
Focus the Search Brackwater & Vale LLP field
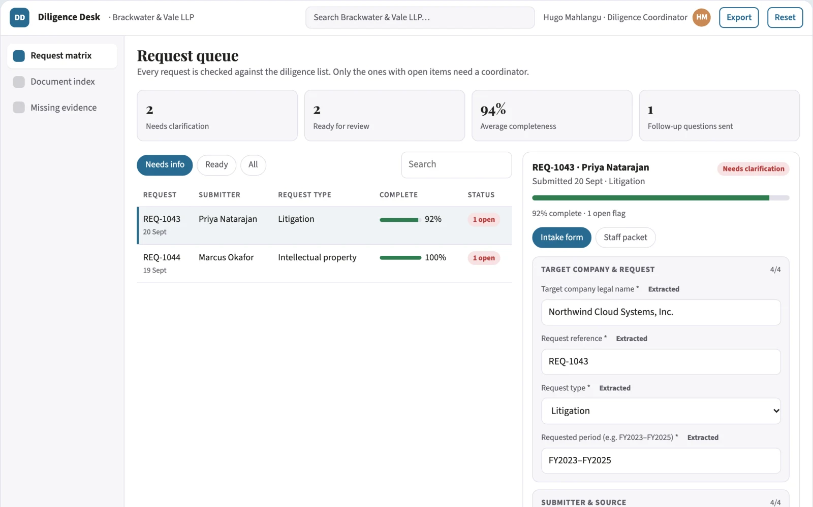click(x=420, y=17)
